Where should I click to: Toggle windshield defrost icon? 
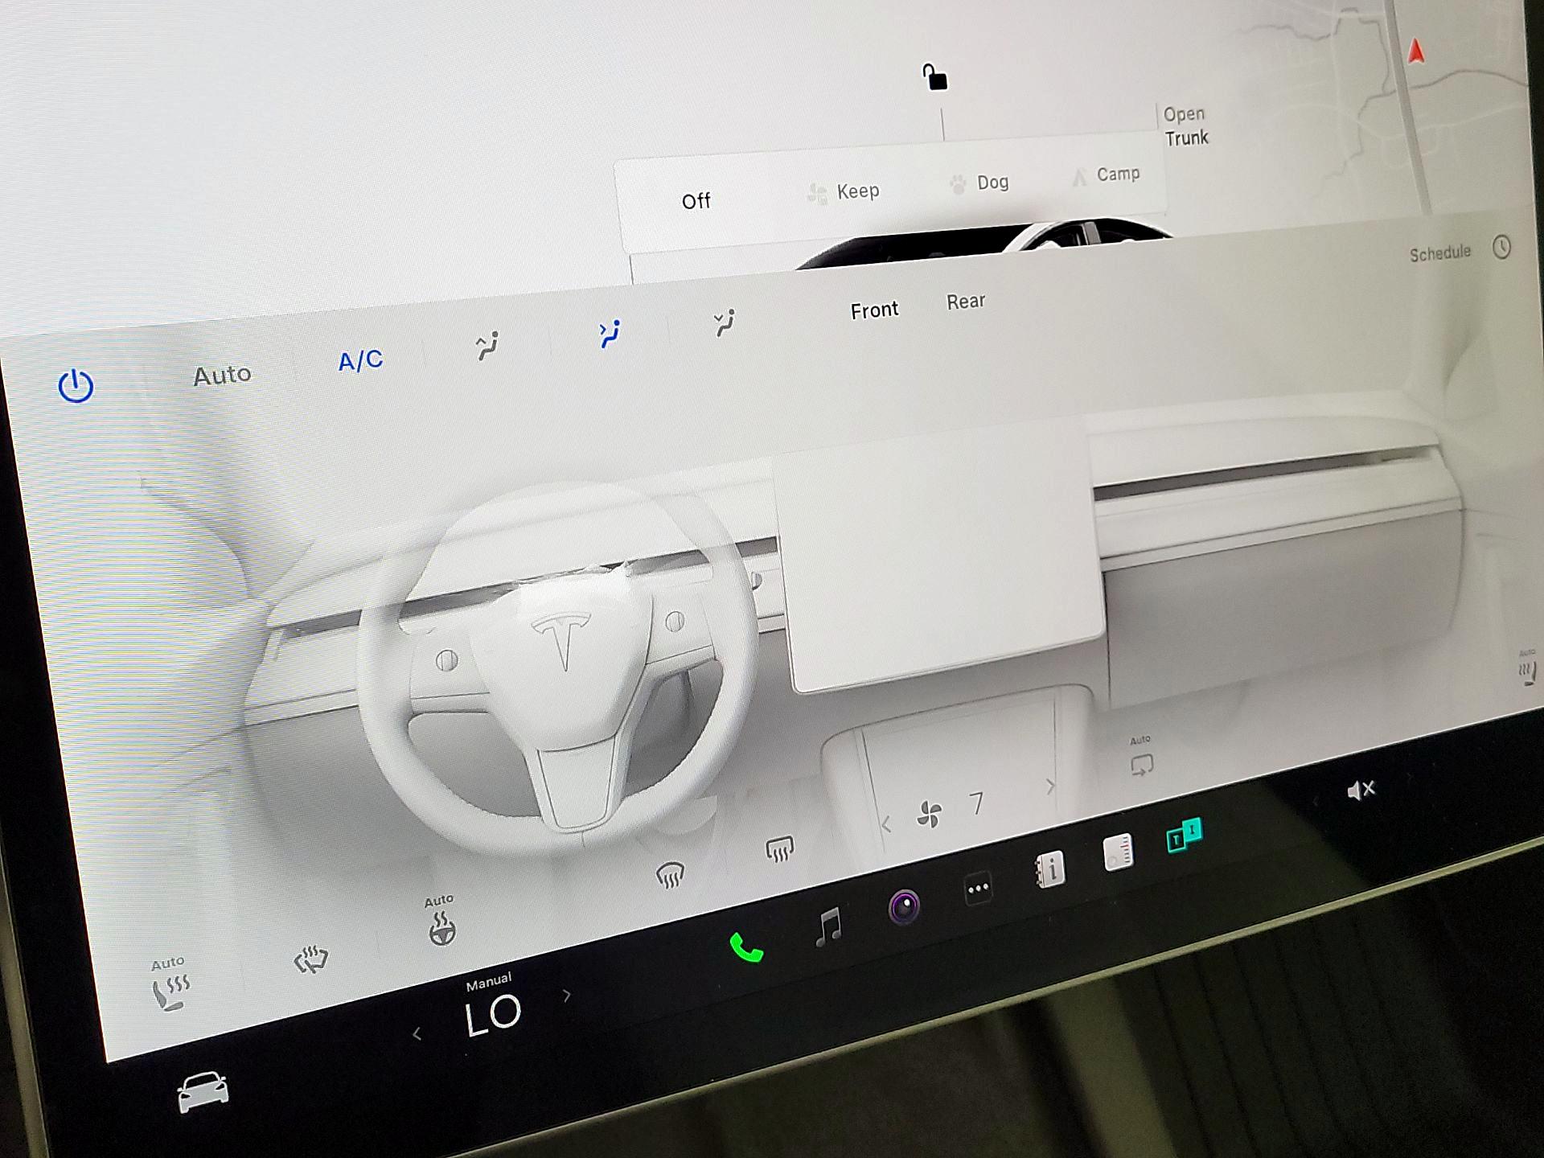tap(310, 959)
